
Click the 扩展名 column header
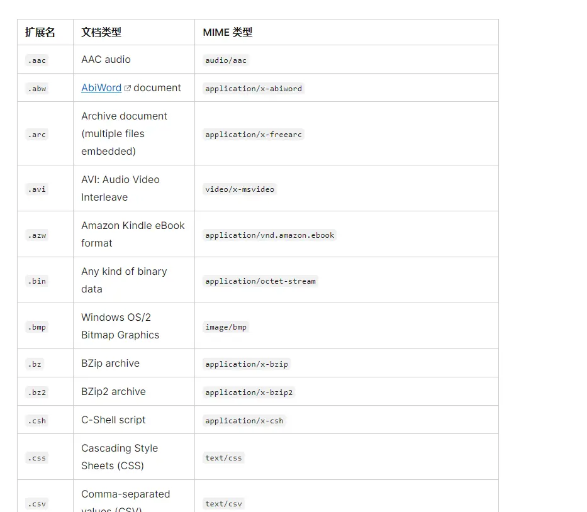[x=40, y=32]
